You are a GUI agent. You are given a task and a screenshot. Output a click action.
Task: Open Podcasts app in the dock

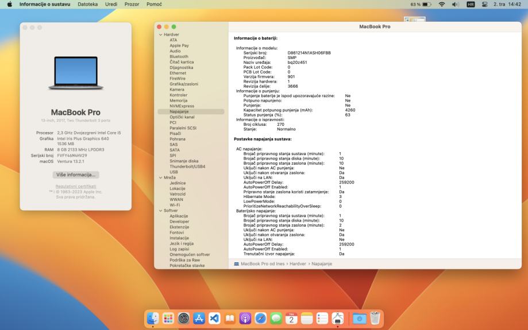tap(245, 318)
